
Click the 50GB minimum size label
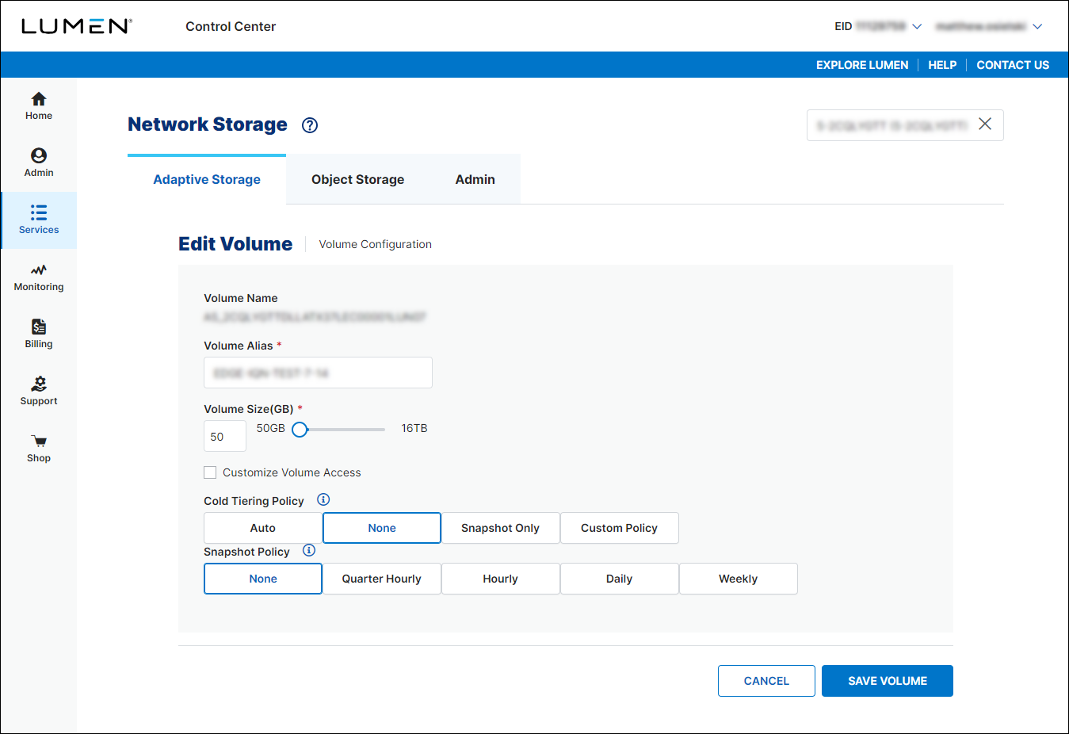(x=271, y=428)
